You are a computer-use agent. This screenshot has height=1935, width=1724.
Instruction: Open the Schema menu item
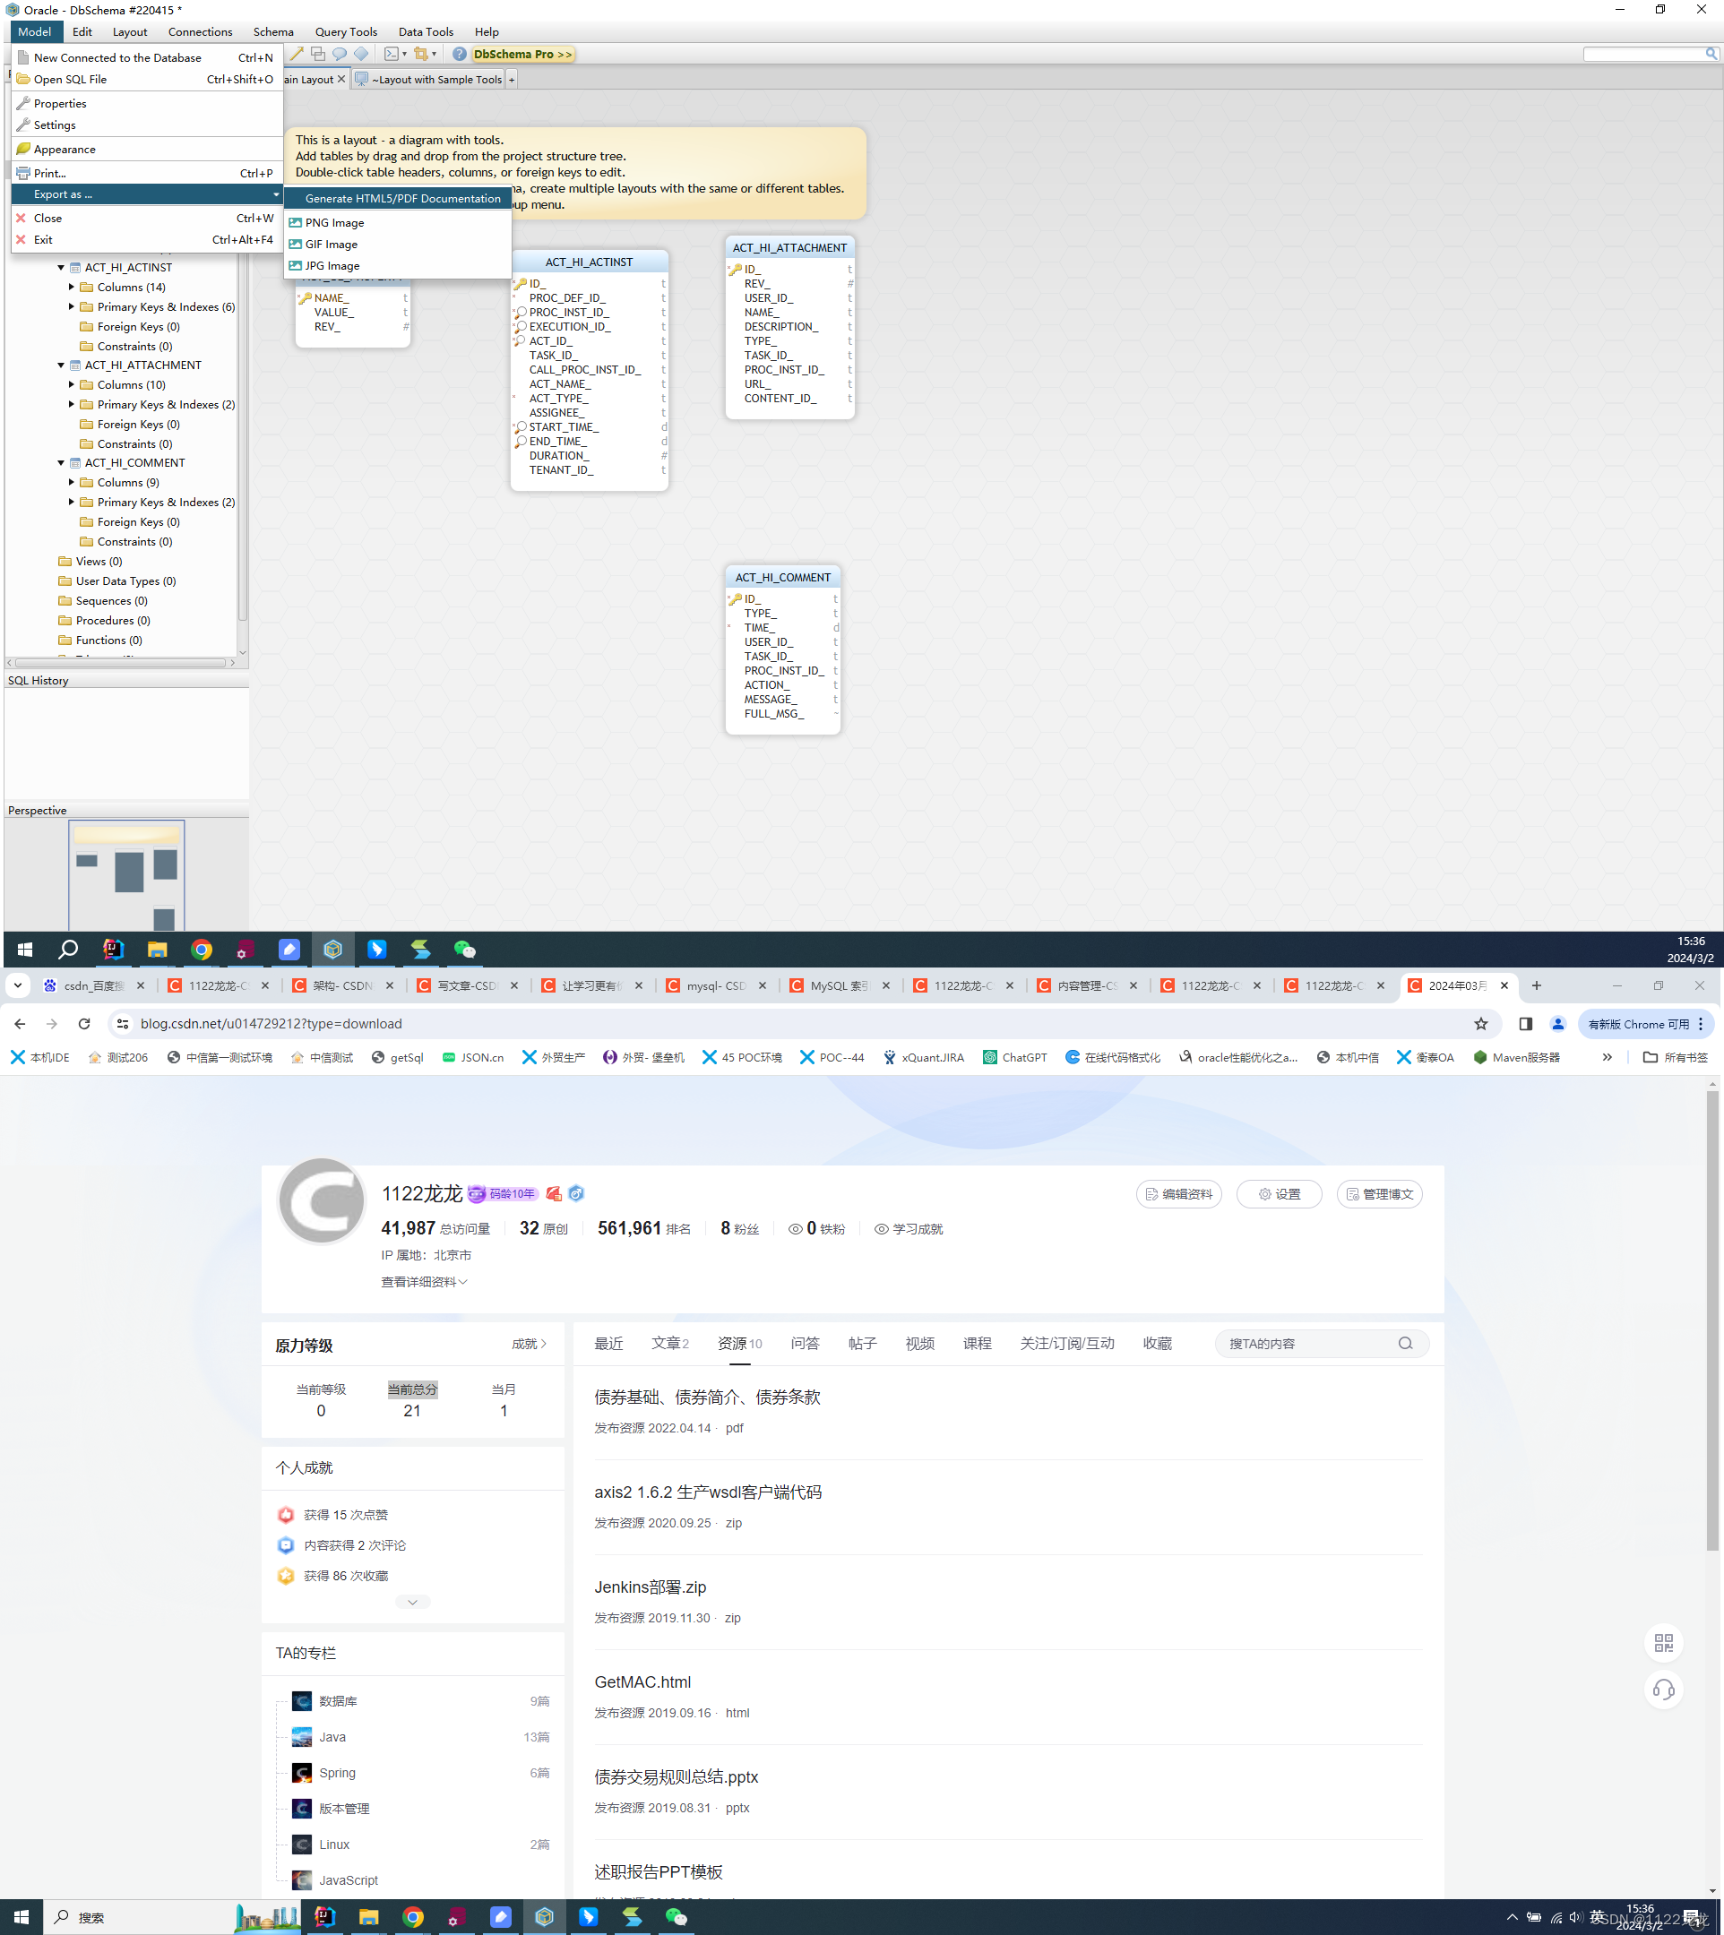click(x=272, y=31)
